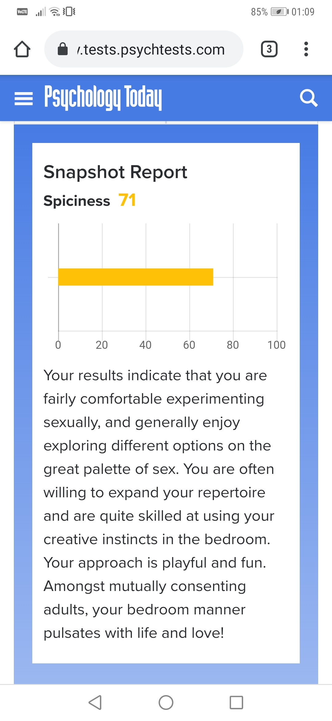Tap the Snapshot Report heading

pyautogui.click(x=115, y=172)
